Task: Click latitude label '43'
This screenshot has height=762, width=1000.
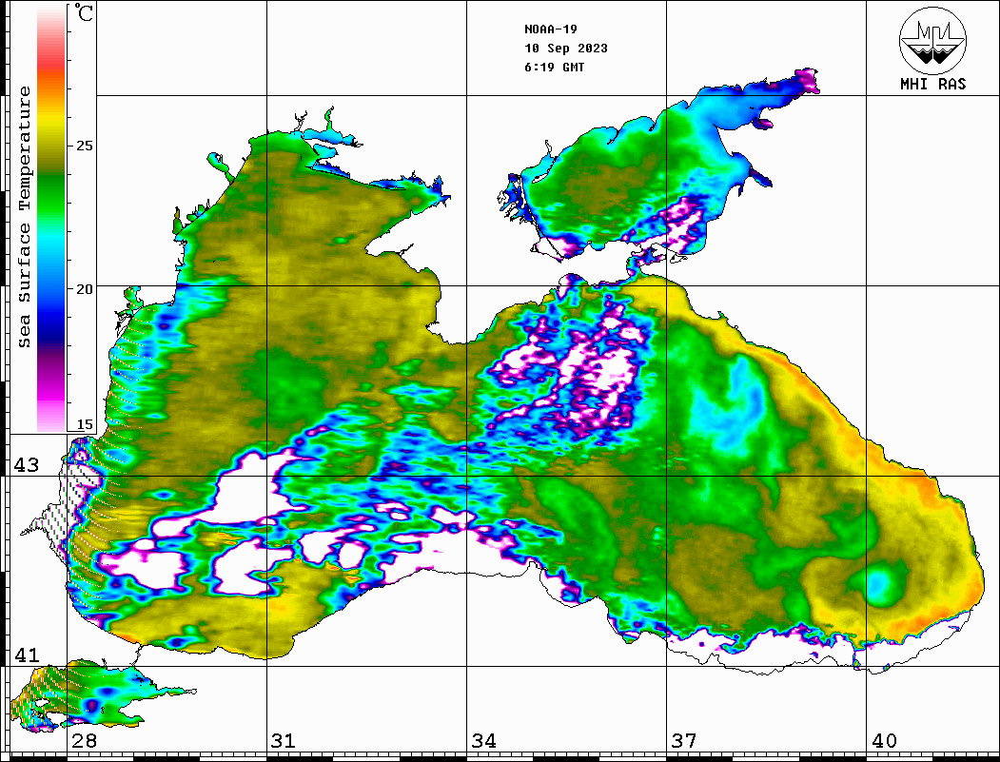Action: pos(27,465)
